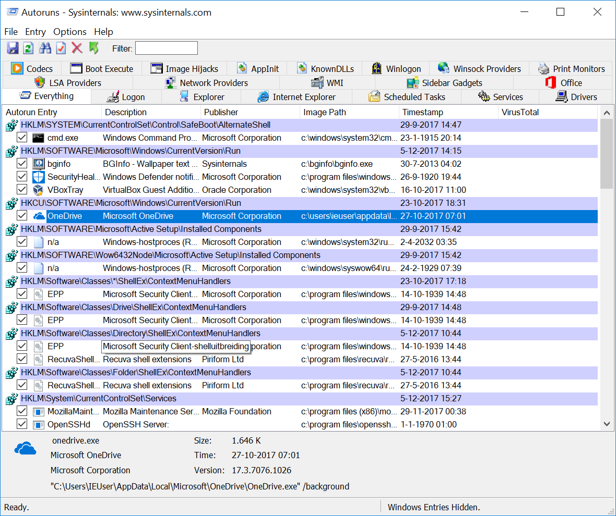
Task: Click into the Filter text box
Action: [x=167, y=48]
